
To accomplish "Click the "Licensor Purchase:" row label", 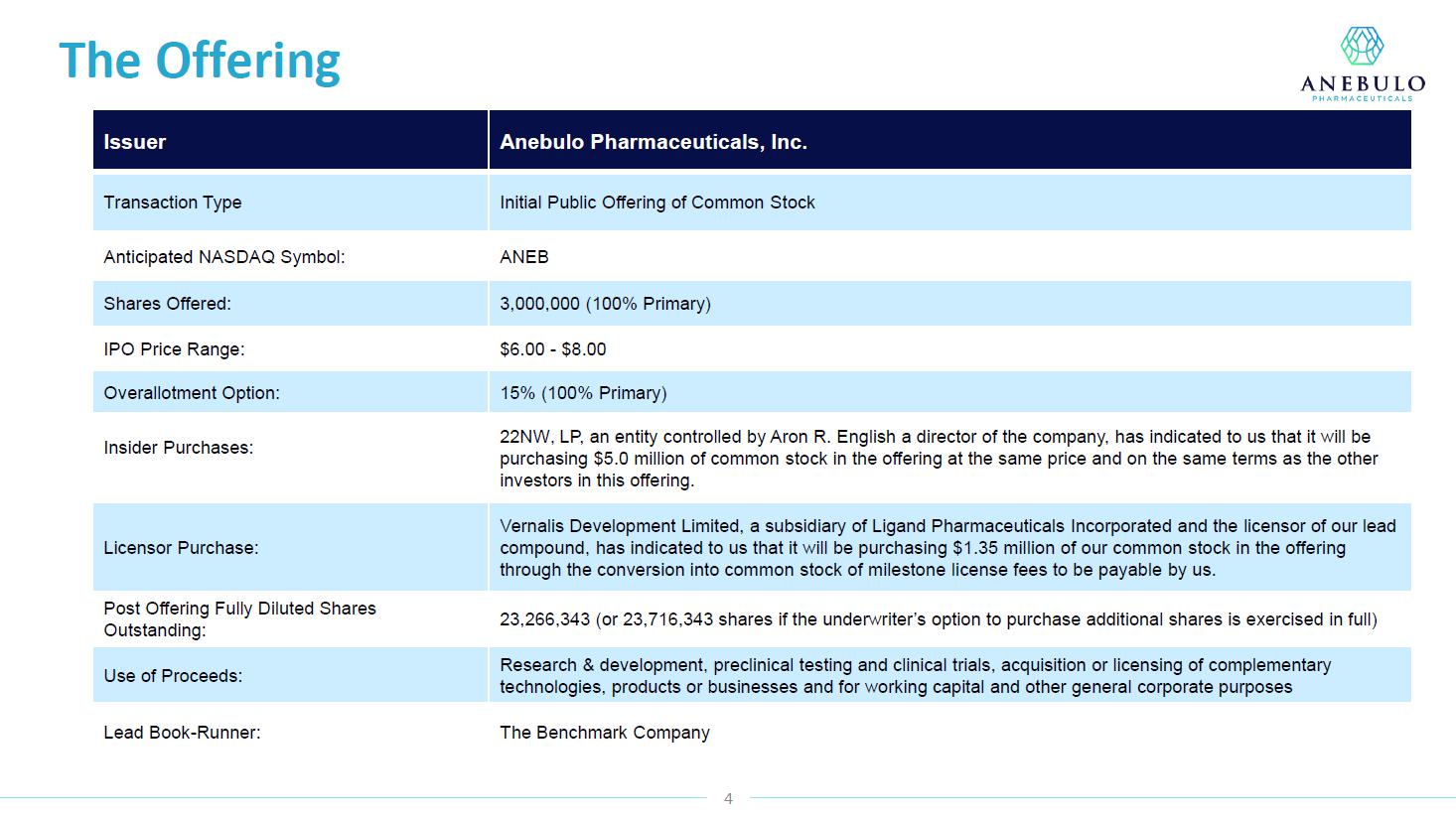I will click(x=181, y=548).
